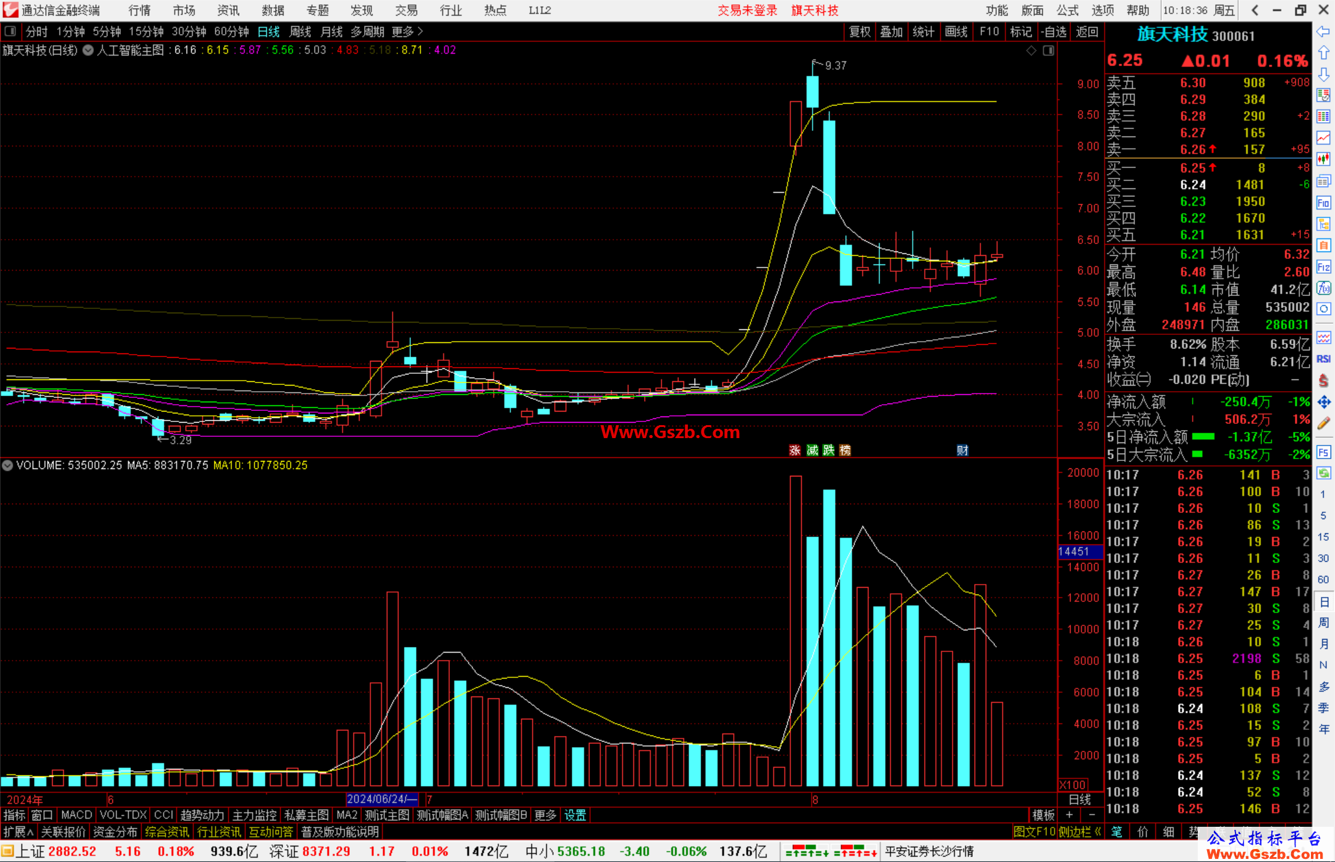Viewport: 1335px width, 862px height.
Task: Expand the 扩展 panel at bottom left
Action: pyautogui.click(x=18, y=832)
